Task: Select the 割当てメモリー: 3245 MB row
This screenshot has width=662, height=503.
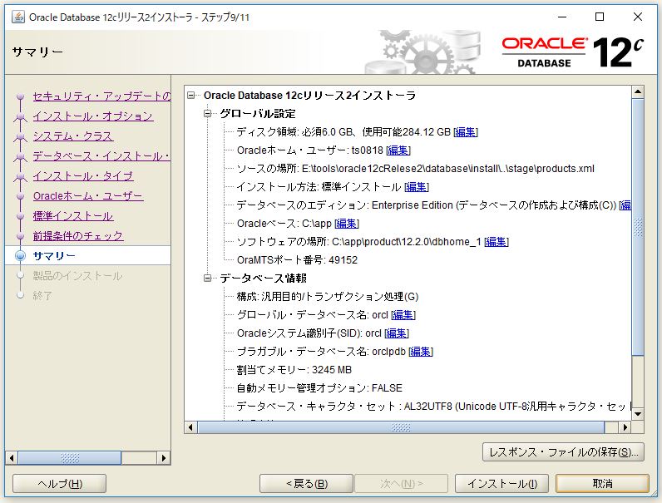Action: (294, 370)
